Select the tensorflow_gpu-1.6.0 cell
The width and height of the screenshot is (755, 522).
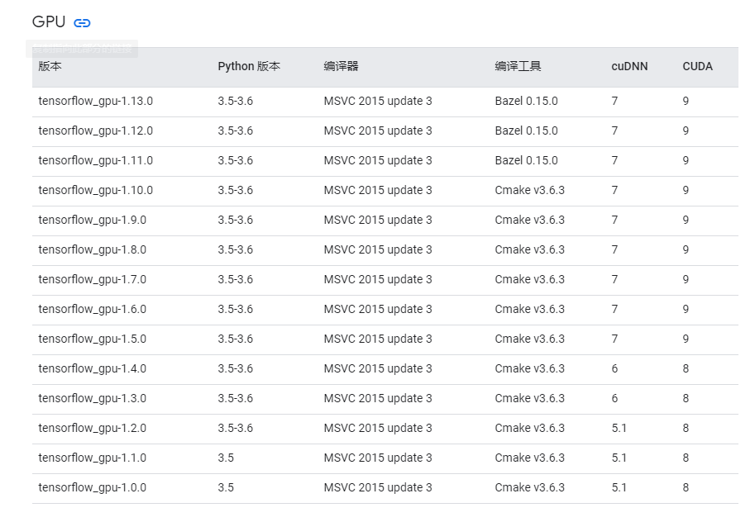[x=93, y=310]
